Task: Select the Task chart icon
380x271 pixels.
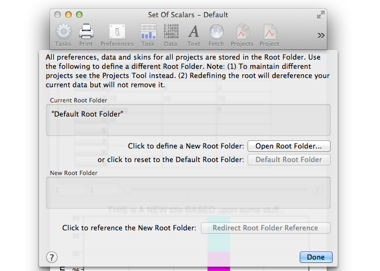Action: tap(148, 31)
